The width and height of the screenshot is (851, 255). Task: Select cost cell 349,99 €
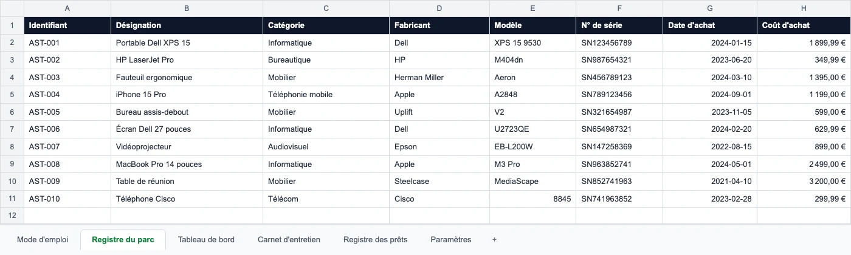pyautogui.click(x=804, y=60)
